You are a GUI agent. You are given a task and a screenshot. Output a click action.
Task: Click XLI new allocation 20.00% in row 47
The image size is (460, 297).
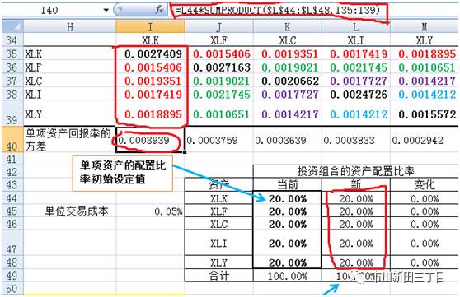[356, 243]
